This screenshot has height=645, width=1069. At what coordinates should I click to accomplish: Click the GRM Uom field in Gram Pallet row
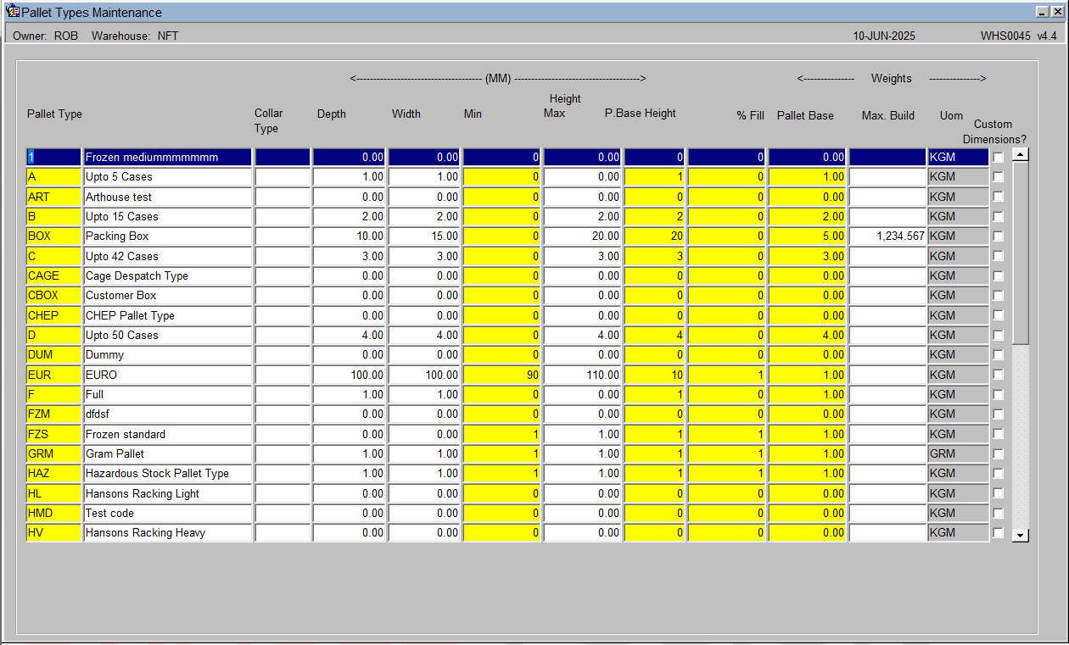pyautogui.click(x=958, y=453)
